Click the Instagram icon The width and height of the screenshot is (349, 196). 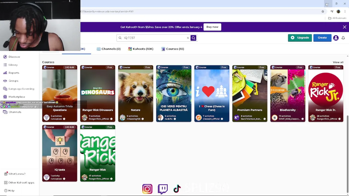tap(147, 189)
